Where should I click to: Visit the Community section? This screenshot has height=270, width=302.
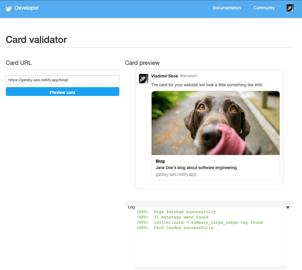coord(264,8)
